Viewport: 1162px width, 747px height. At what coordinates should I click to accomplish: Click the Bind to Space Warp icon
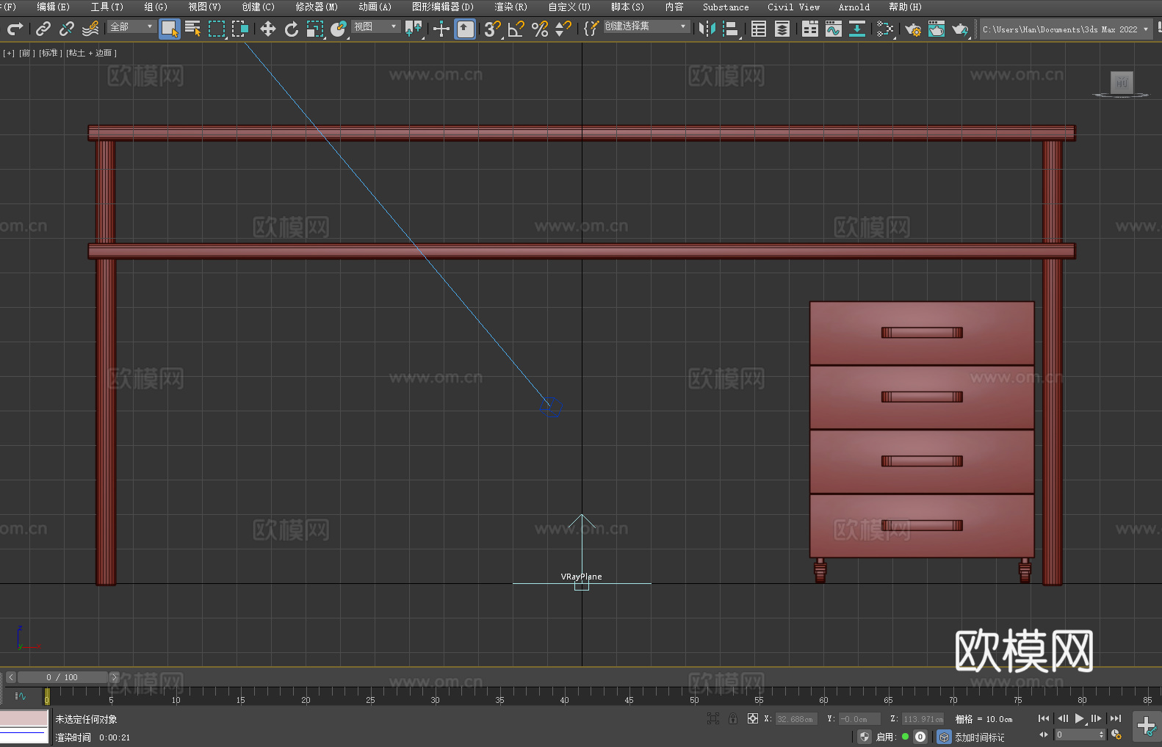[x=90, y=29]
